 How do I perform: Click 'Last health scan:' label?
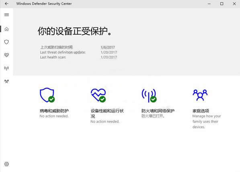pyautogui.click(x=53, y=57)
